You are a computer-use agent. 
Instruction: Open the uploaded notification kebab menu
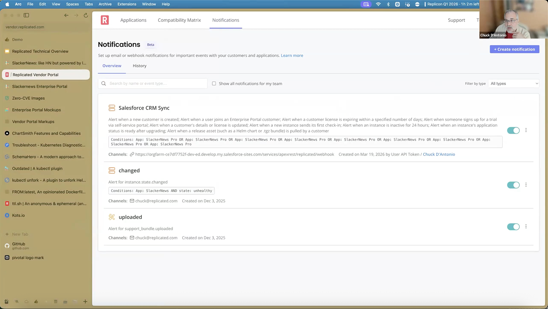(x=526, y=226)
